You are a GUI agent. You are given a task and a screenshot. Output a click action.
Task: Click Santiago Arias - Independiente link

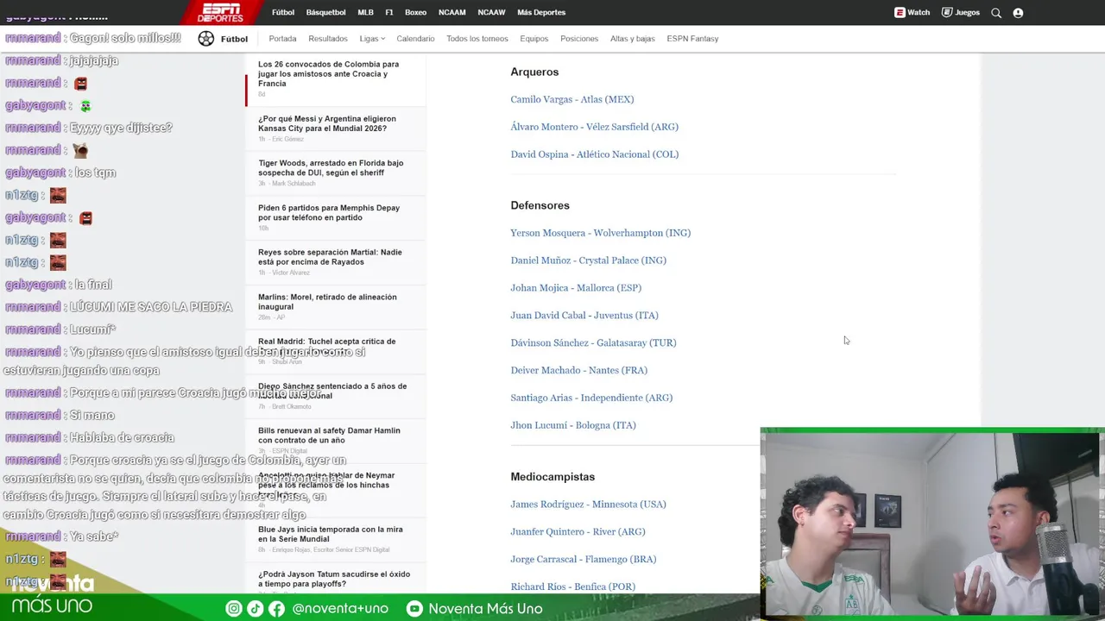pyautogui.click(x=591, y=398)
